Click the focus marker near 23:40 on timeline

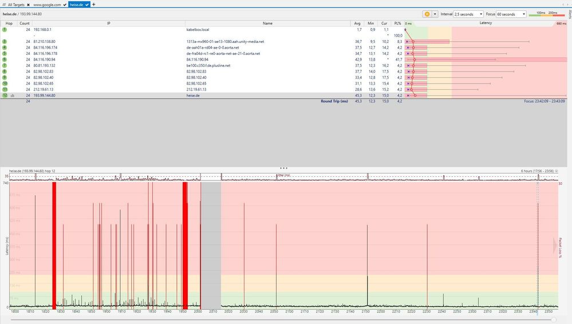(537, 244)
